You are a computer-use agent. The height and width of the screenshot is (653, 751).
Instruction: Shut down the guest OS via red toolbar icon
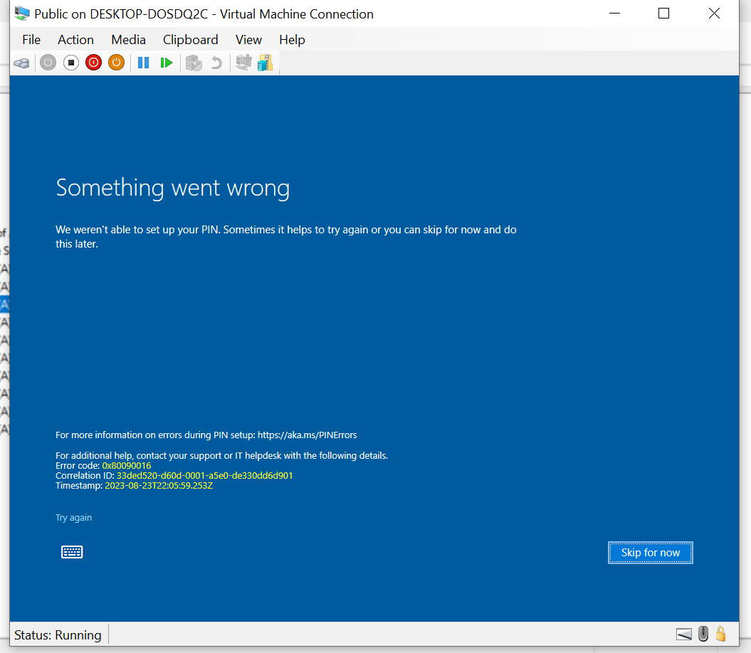click(93, 63)
